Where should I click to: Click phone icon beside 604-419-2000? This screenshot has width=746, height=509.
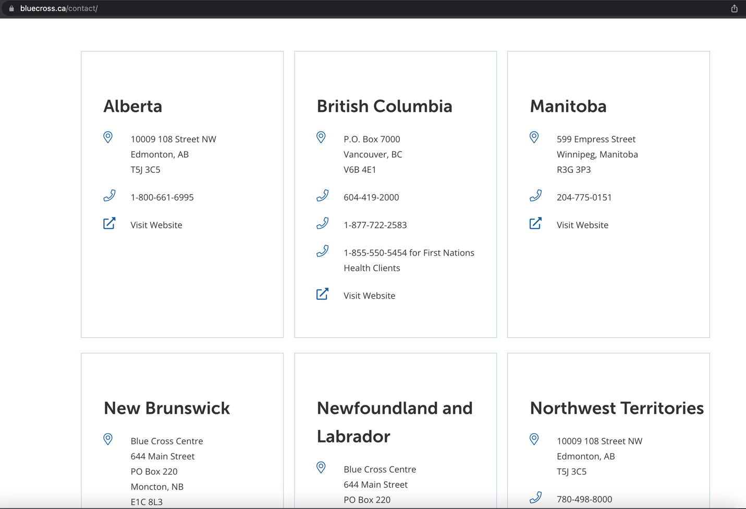[323, 196]
